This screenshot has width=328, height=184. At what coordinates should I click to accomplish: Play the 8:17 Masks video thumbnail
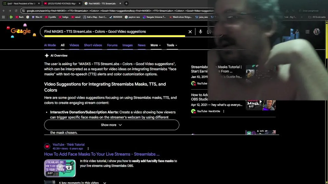coord(261,105)
